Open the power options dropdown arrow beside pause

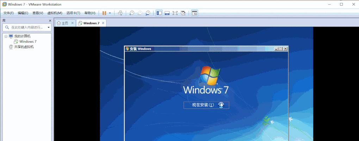[110, 13]
